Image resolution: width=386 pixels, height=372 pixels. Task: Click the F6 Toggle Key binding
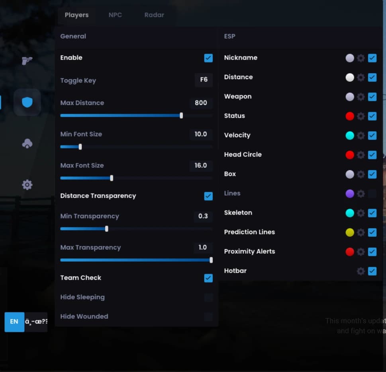[204, 80]
